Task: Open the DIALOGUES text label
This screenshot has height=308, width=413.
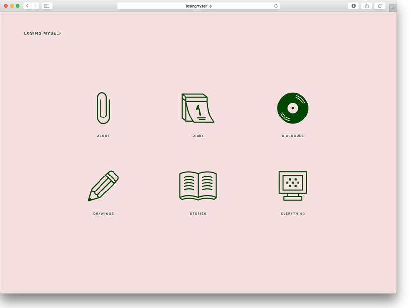Action: [293, 136]
